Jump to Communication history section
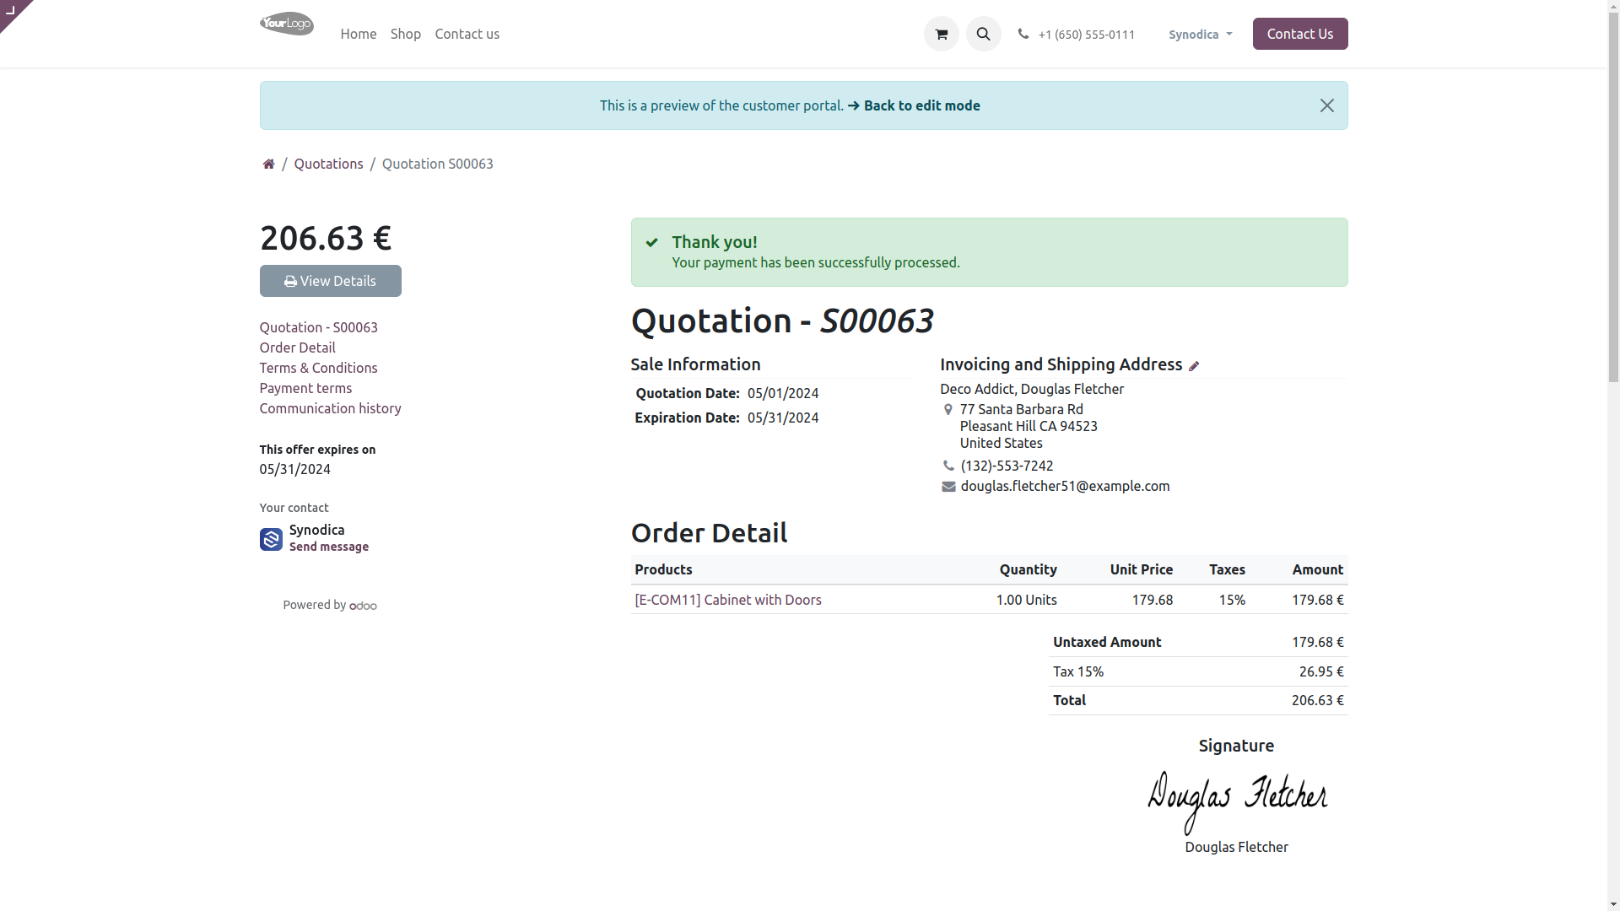The height and width of the screenshot is (911, 1620). (x=330, y=408)
